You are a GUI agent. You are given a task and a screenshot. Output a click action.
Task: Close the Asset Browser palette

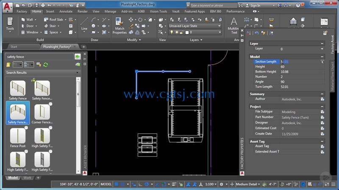pos(85,54)
